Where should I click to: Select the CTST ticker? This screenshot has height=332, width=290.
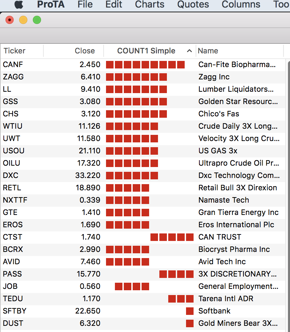tap(12, 237)
